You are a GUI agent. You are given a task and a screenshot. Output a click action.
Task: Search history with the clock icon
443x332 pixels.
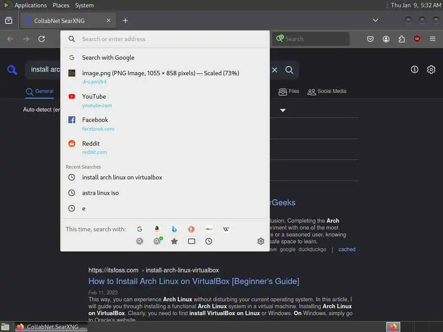click(209, 241)
